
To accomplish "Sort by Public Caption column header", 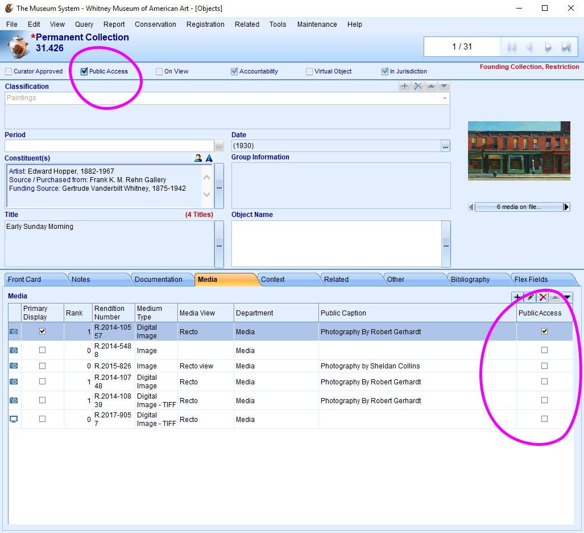I will click(417, 313).
